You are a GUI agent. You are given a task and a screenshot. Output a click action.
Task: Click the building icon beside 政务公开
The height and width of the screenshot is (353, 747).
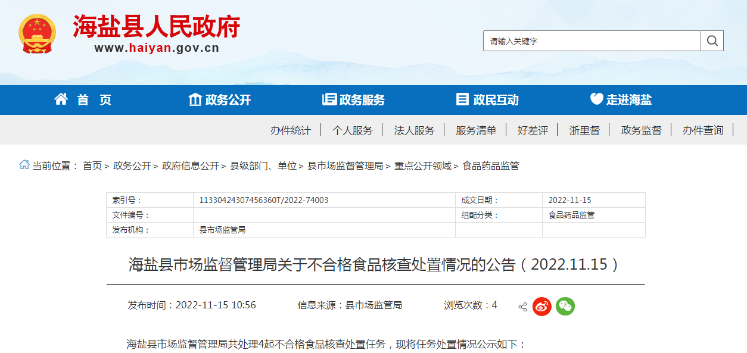[x=195, y=99]
